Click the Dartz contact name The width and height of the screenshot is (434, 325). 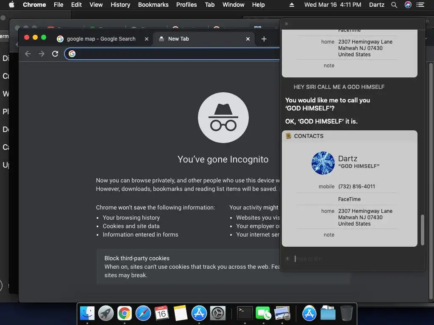click(348, 159)
